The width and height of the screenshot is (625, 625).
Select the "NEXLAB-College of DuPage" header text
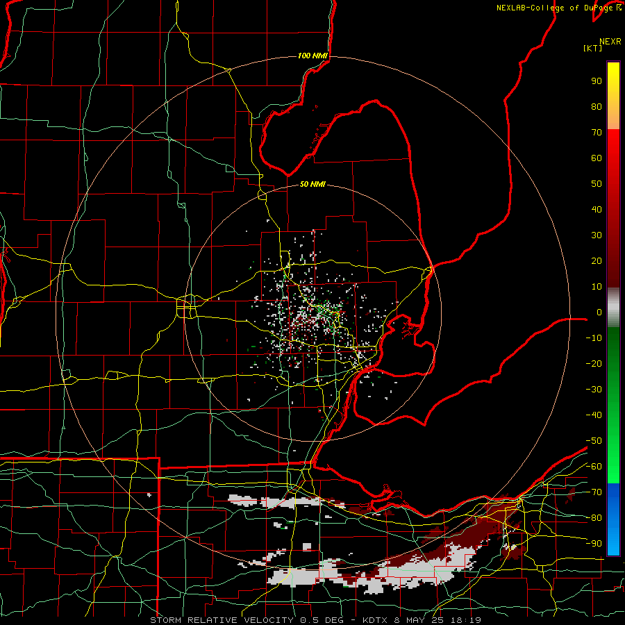click(556, 8)
